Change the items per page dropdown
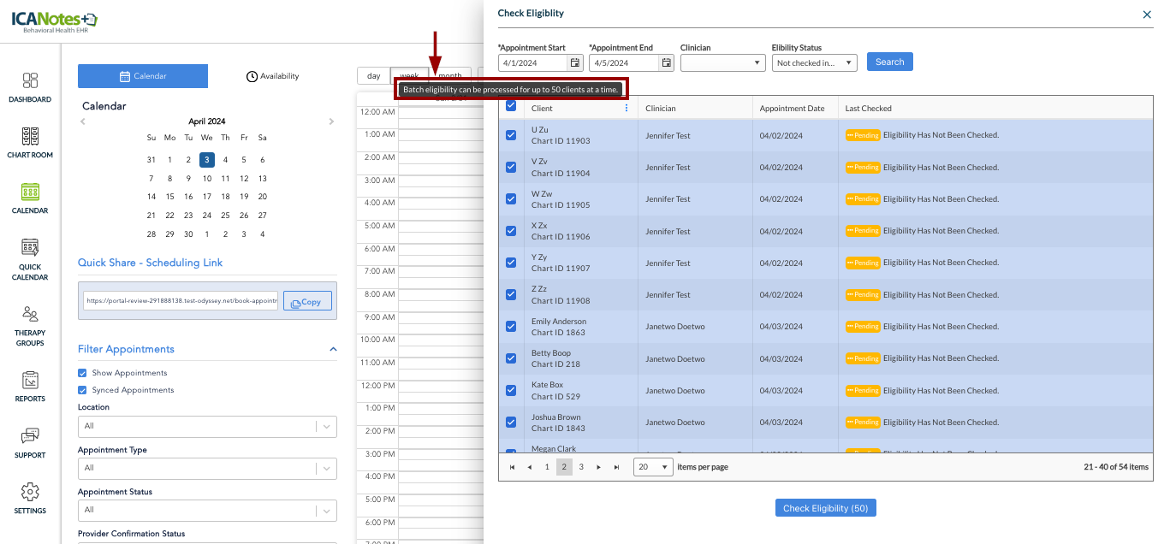Screen dimensions: 1164x544 click(653, 467)
